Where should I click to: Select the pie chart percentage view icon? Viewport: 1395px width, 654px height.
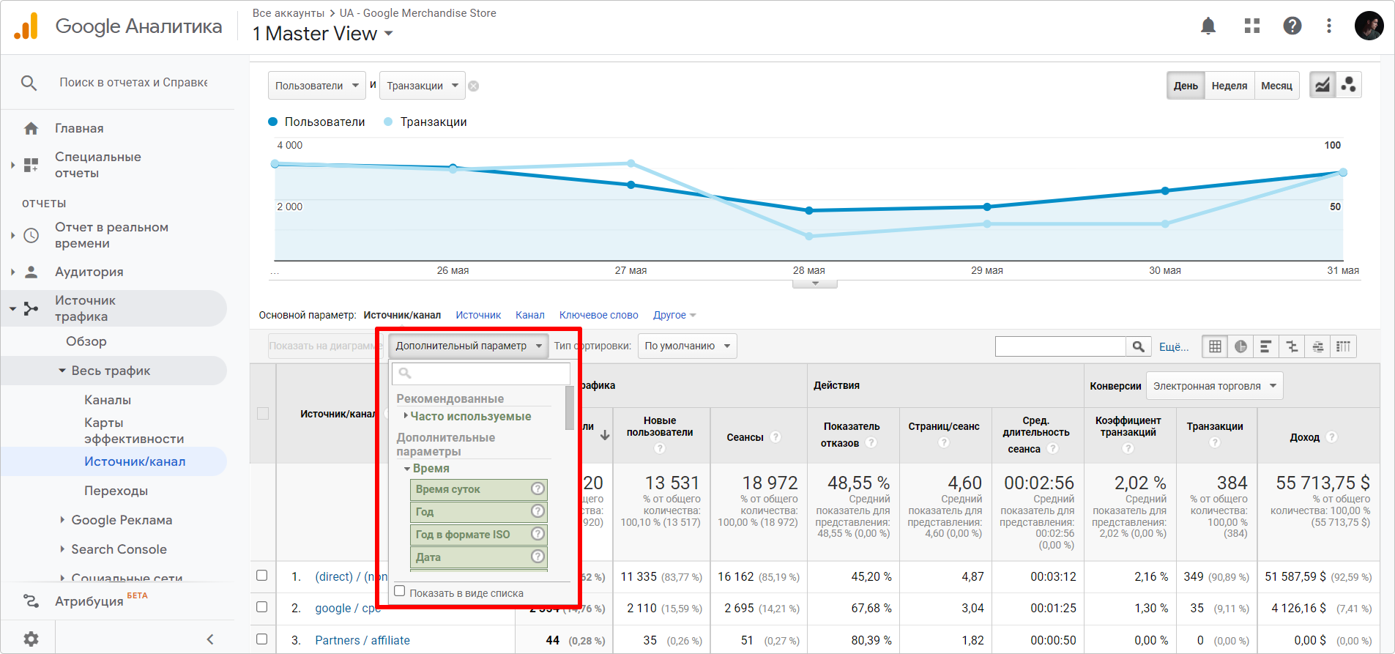pos(1240,346)
